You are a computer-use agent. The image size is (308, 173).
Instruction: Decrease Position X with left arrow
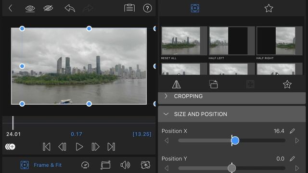coord(167,140)
